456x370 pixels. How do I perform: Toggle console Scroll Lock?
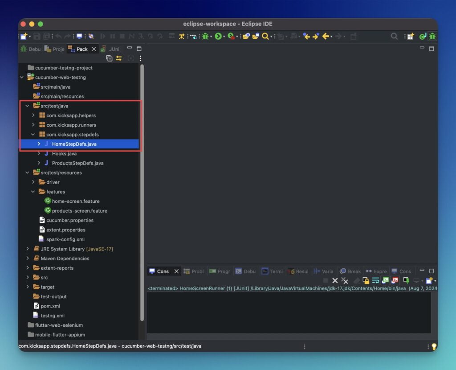click(366, 281)
